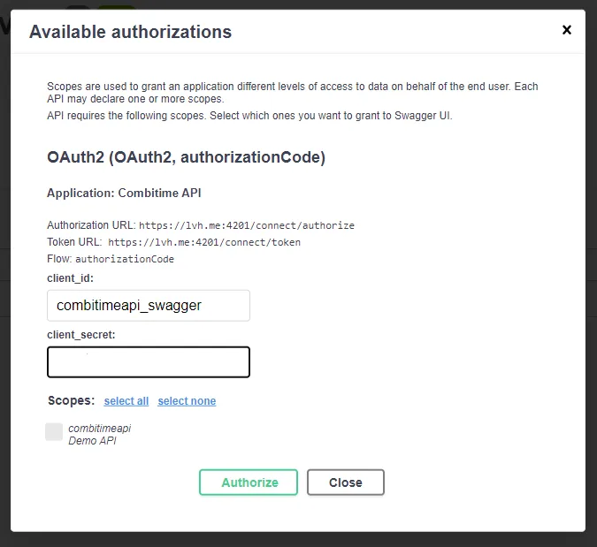Click the "Demo API" scope description
Image resolution: width=597 pixels, height=547 pixels.
click(x=92, y=440)
